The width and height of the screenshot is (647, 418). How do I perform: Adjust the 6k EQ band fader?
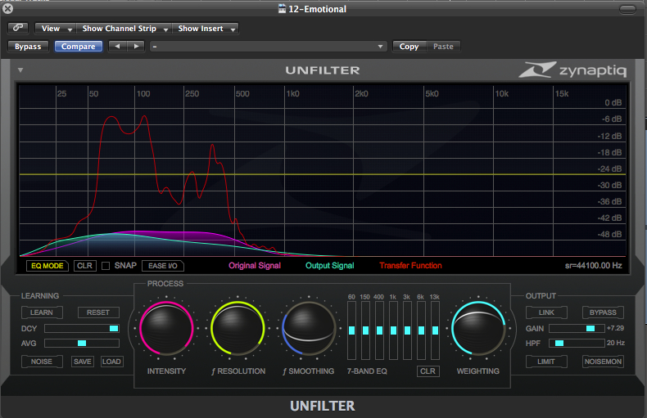[x=421, y=330]
